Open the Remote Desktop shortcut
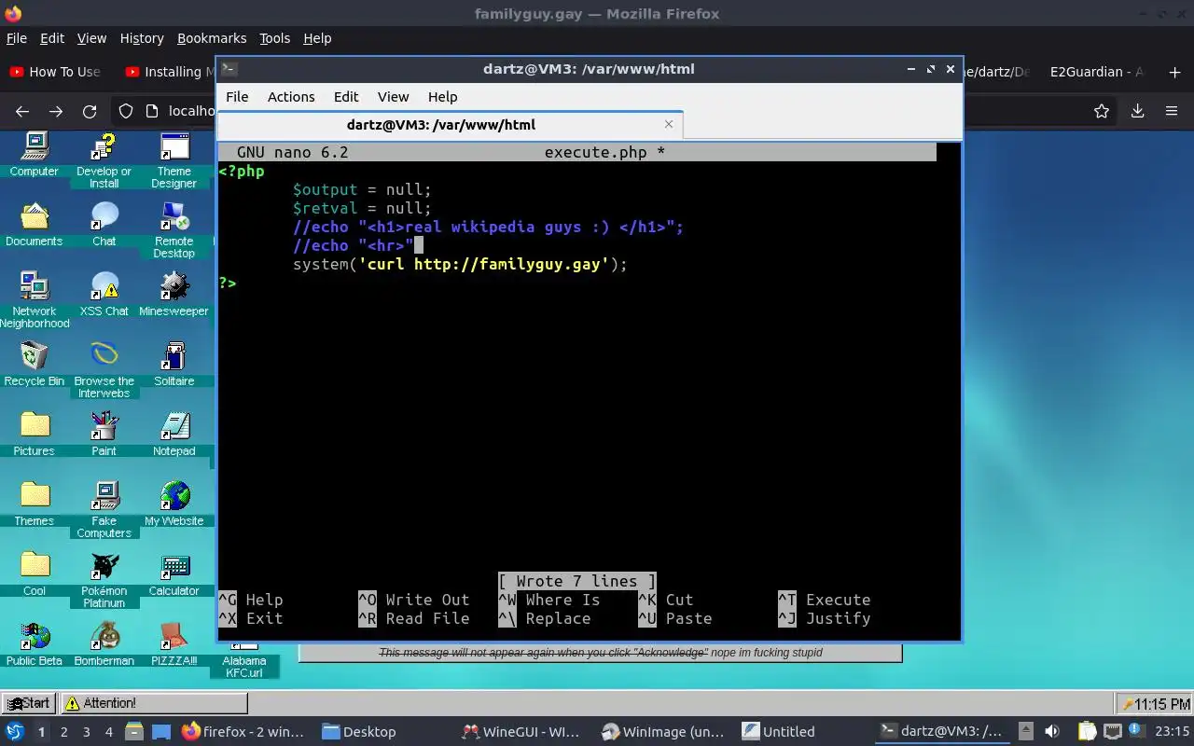1194x746 pixels. (x=174, y=230)
